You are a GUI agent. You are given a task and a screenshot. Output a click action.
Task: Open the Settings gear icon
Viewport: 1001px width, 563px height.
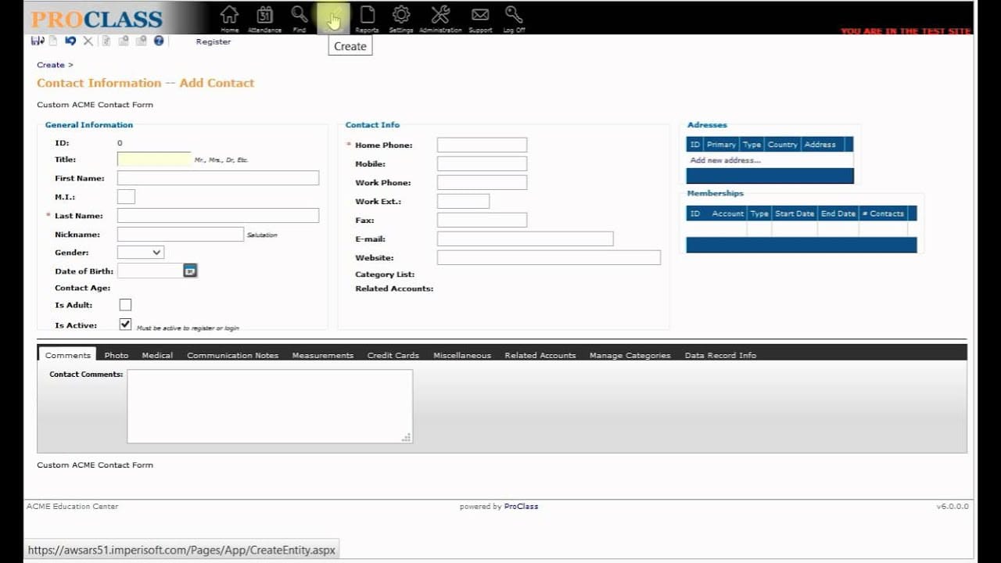click(401, 17)
